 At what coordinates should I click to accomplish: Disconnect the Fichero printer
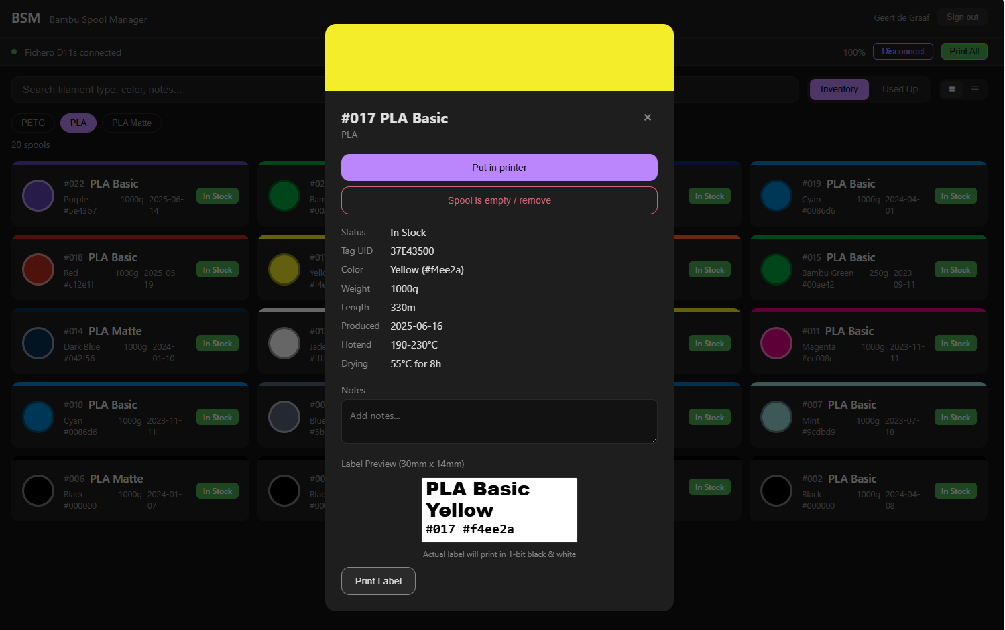pos(903,52)
